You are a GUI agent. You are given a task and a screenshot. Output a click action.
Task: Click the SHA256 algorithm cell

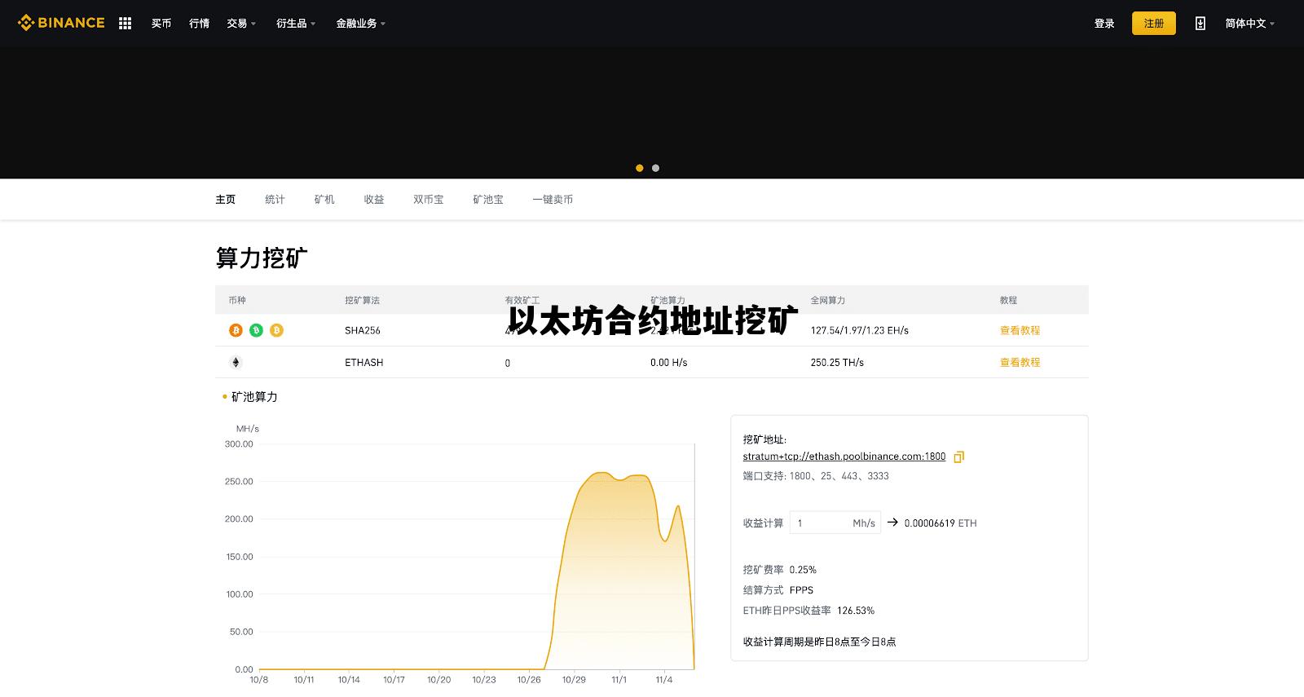click(x=363, y=330)
